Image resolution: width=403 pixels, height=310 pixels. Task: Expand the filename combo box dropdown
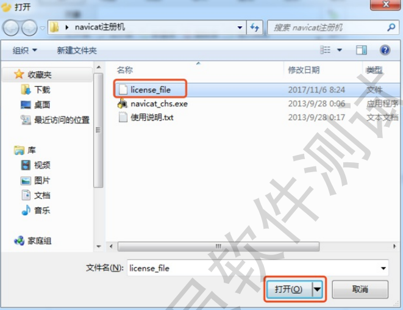click(x=383, y=269)
